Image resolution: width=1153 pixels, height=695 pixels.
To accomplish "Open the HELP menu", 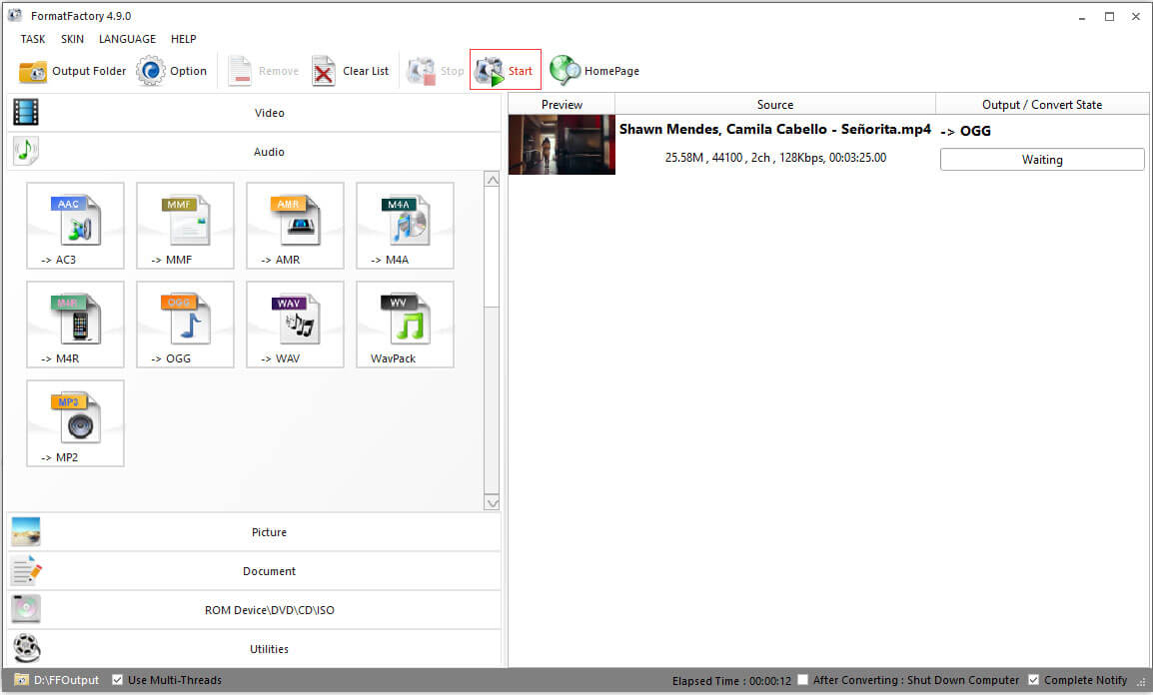I will (x=183, y=39).
